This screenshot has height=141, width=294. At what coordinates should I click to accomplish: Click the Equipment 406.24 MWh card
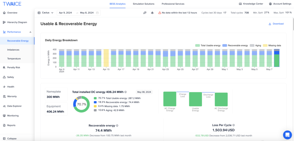(x=56, y=109)
